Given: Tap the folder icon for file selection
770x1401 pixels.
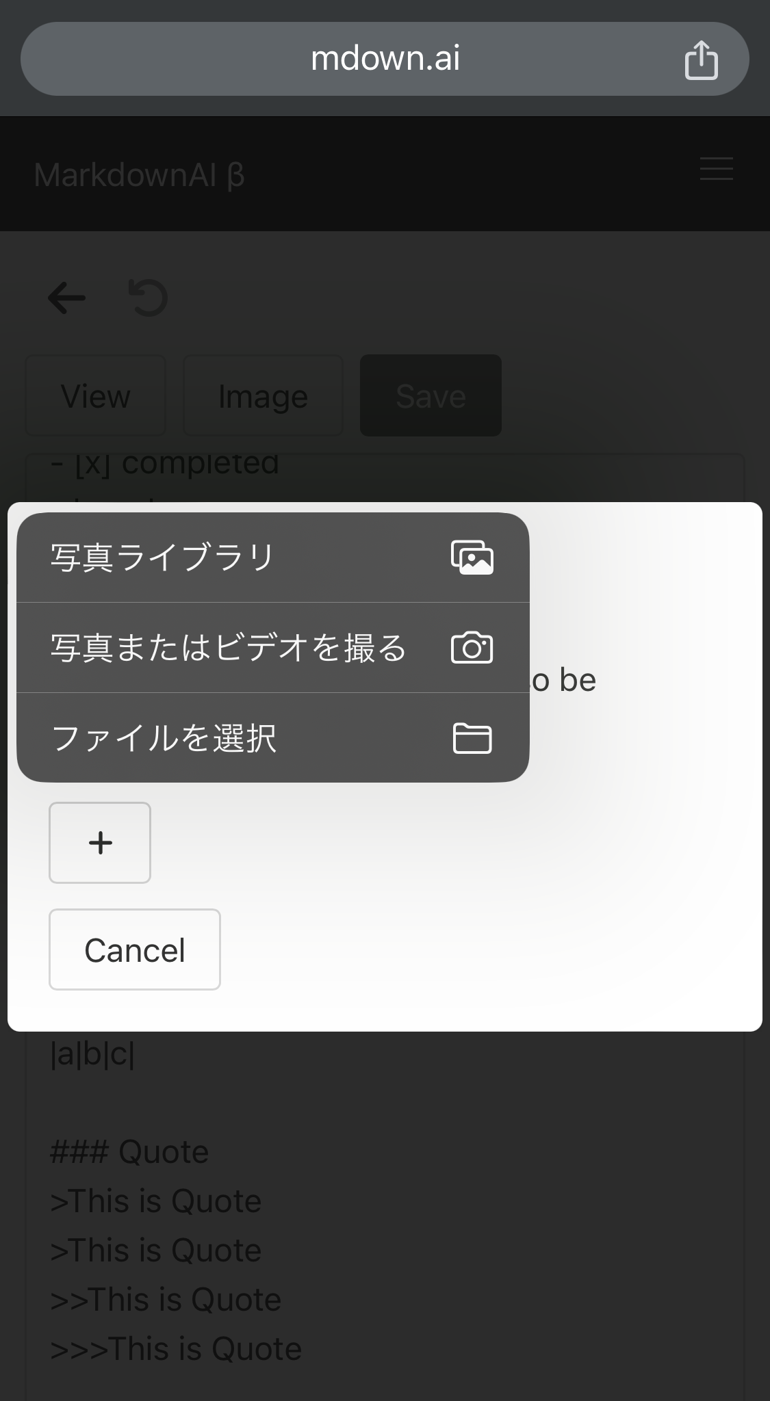Looking at the screenshot, I should (472, 738).
